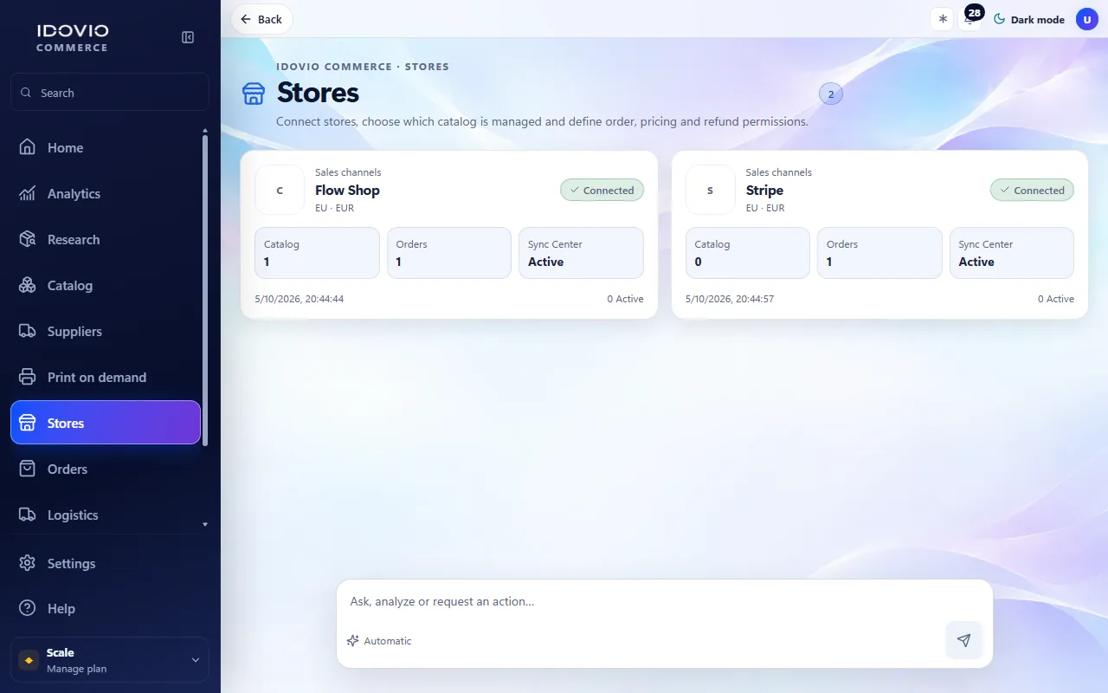This screenshot has height=693, width=1108.
Task: Click the Research sidebar icon
Action: tap(28, 239)
